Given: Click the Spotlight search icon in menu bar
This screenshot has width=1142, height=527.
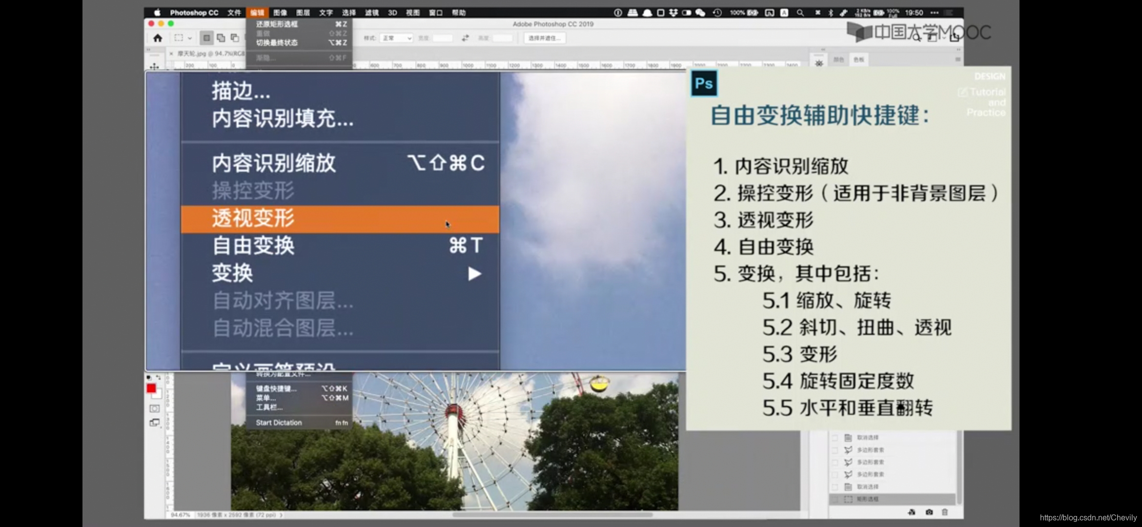Looking at the screenshot, I should (x=800, y=13).
